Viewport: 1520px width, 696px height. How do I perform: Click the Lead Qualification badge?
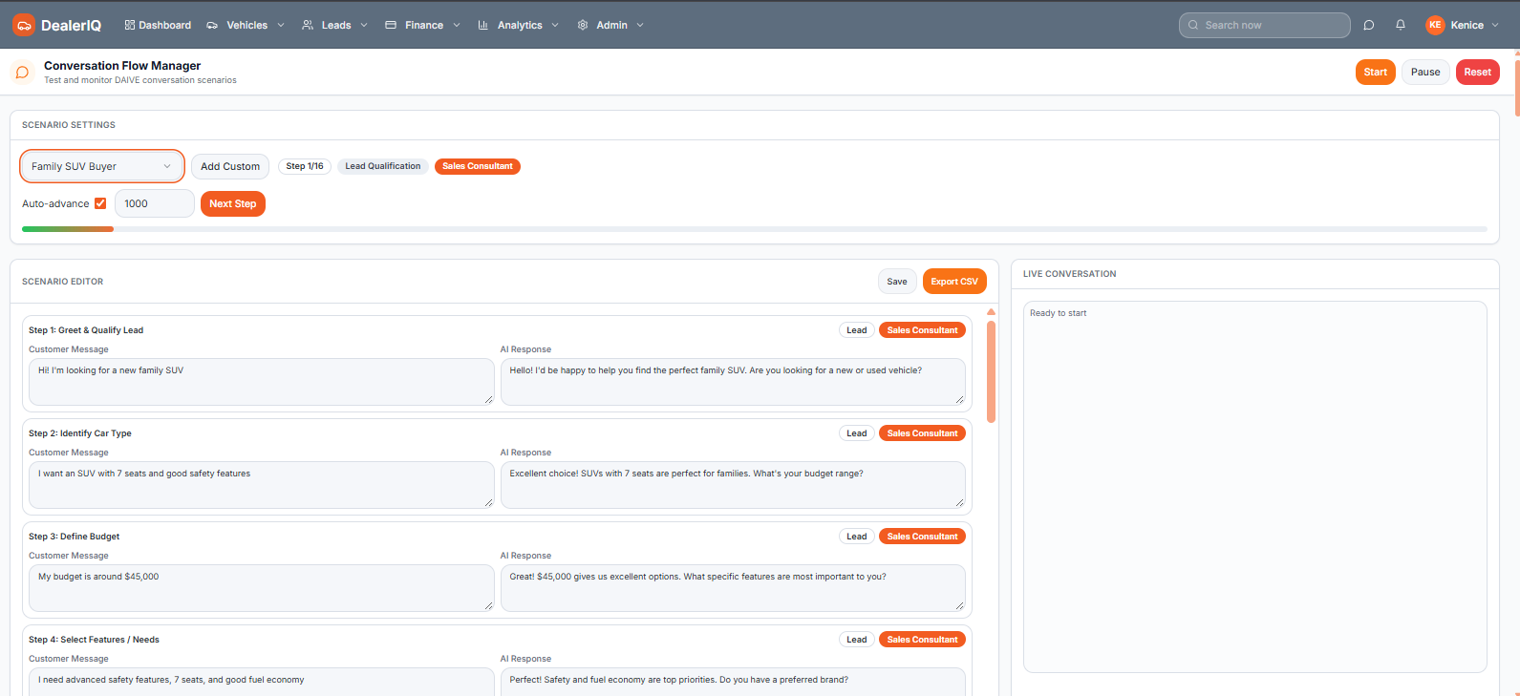[x=383, y=166]
